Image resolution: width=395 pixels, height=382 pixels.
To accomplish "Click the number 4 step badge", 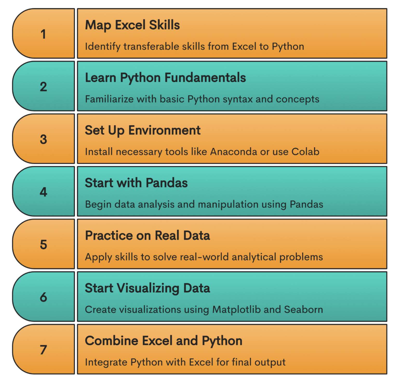I will [x=43, y=192].
